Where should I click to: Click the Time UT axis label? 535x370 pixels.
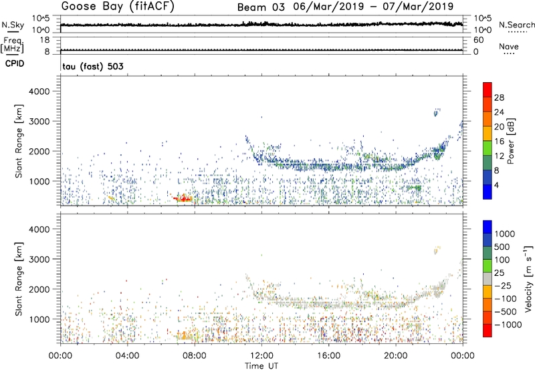(261, 365)
